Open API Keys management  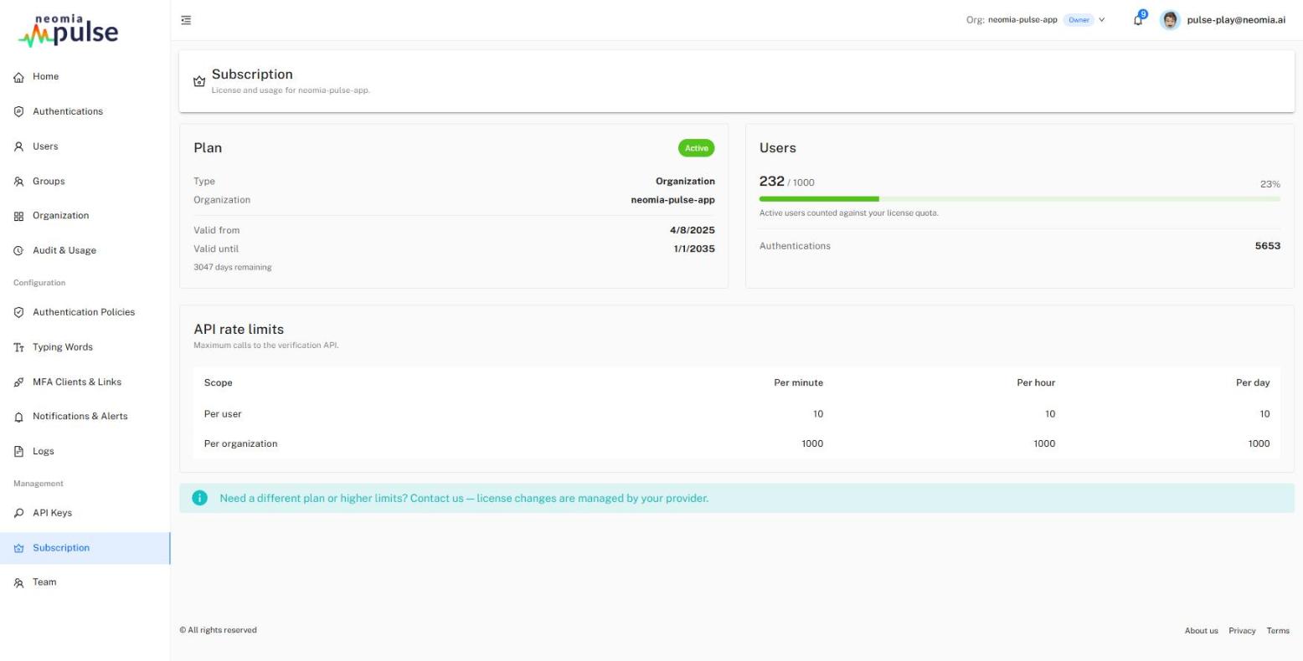point(85,513)
